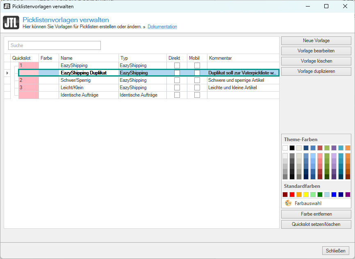
Task: Click the Typ column header
Action: [x=142, y=58]
